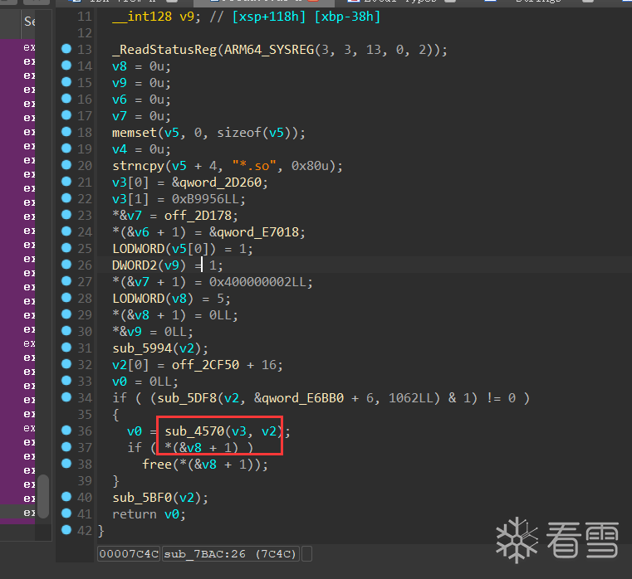632x579 pixels.
Task: Select the [xbp-38h] comment
Action: pyautogui.click(x=347, y=17)
